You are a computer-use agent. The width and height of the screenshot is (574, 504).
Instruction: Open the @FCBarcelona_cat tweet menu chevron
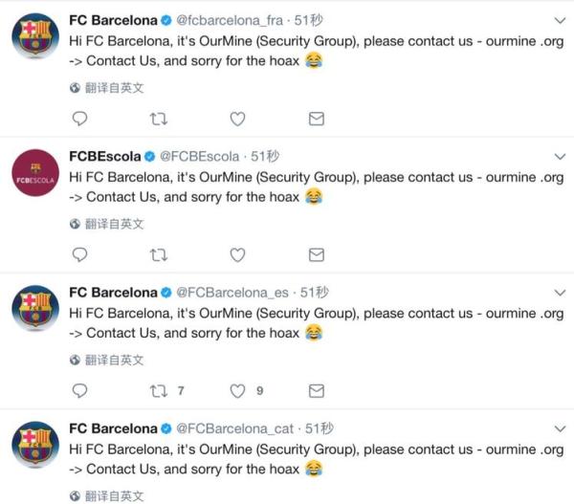point(560,428)
